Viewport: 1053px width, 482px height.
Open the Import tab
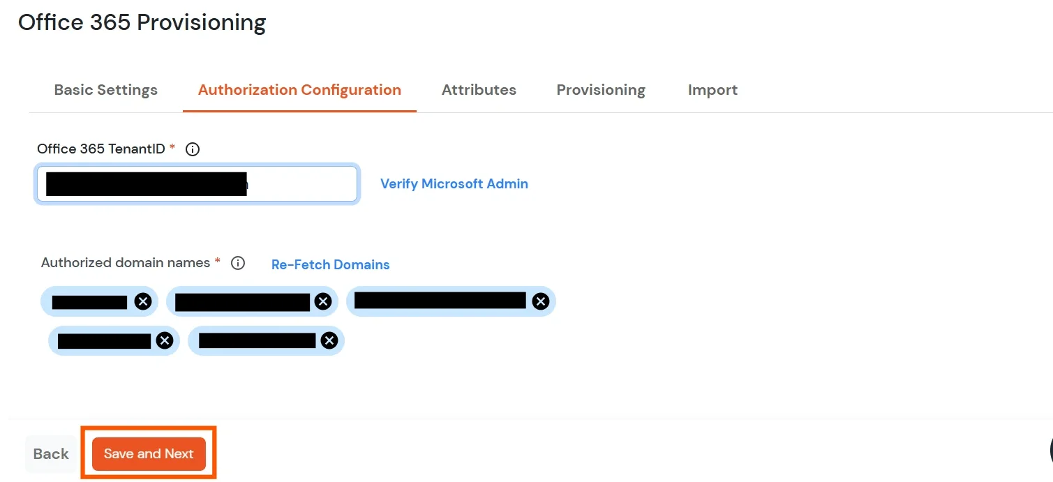tap(712, 89)
